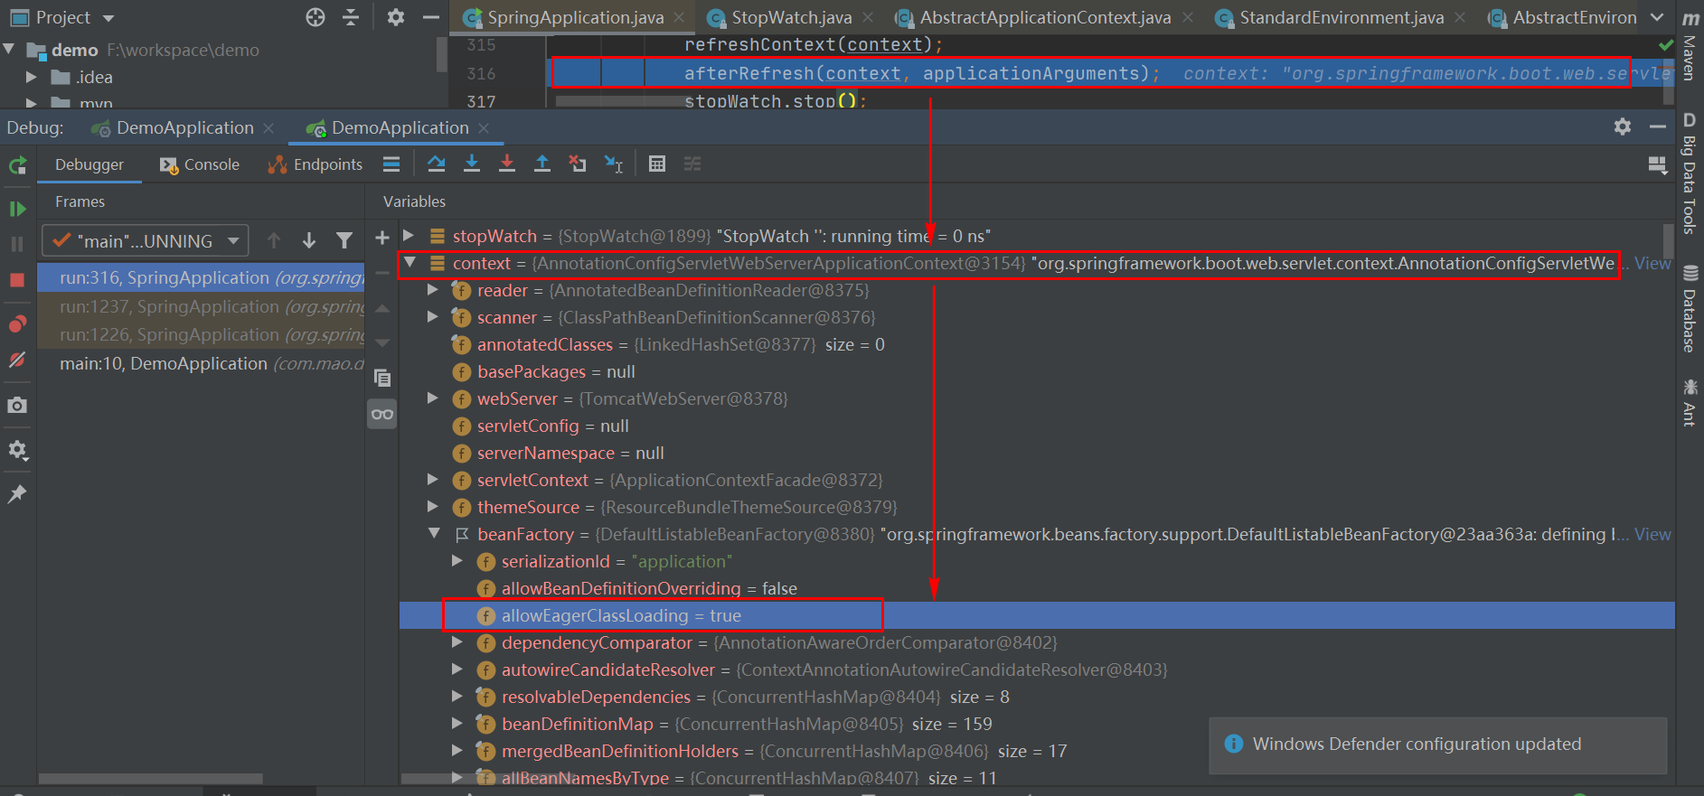
Task: Click View link on beanFactory row
Action: click(1652, 534)
